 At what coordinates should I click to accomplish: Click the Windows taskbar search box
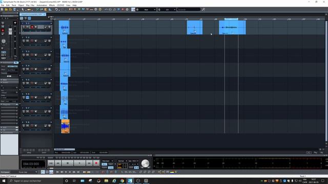pos(35,181)
